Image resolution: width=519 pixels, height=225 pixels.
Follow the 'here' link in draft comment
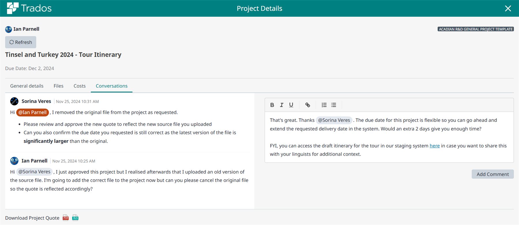click(x=435, y=146)
